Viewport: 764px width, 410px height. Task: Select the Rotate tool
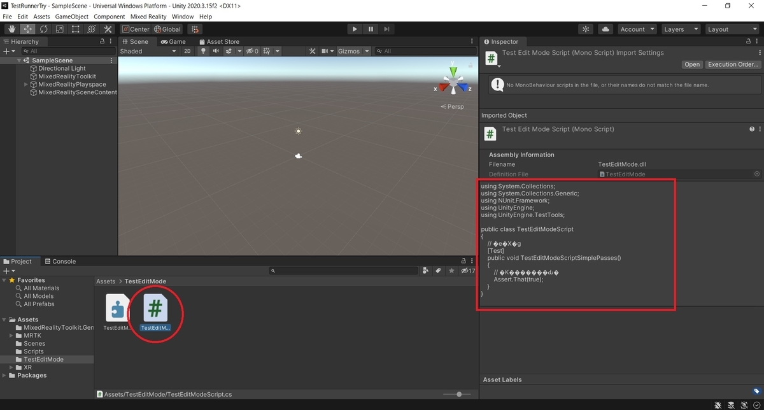[43, 29]
